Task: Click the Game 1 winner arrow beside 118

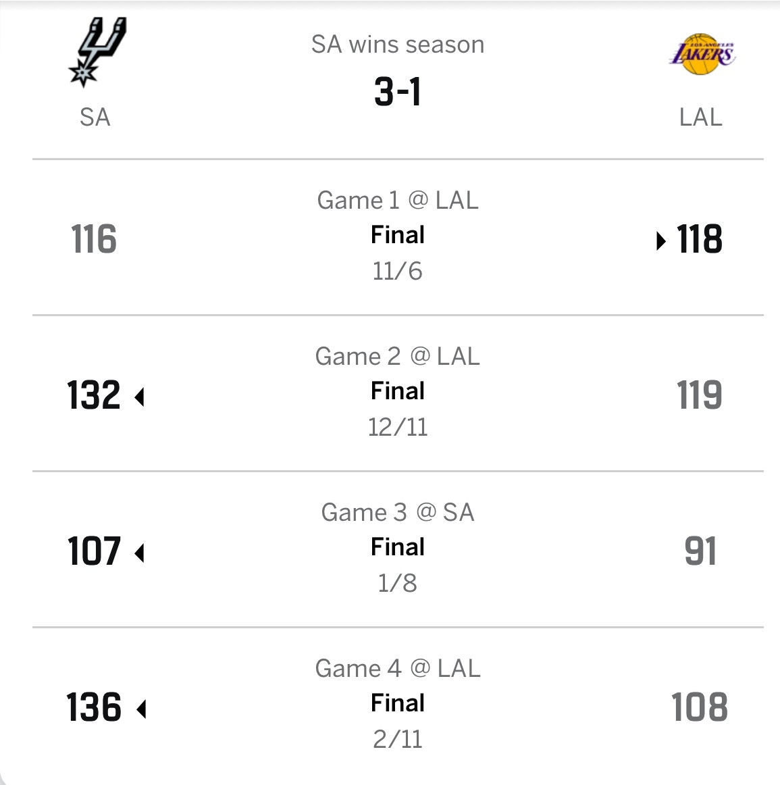Action: pos(660,240)
